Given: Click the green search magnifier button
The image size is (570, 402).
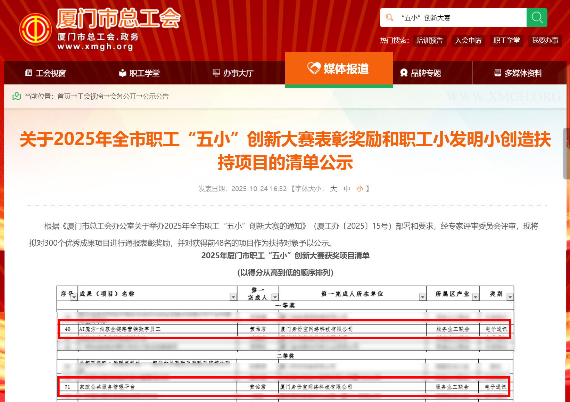Looking at the screenshot, I should pyautogui.click(x=537, y=18).
